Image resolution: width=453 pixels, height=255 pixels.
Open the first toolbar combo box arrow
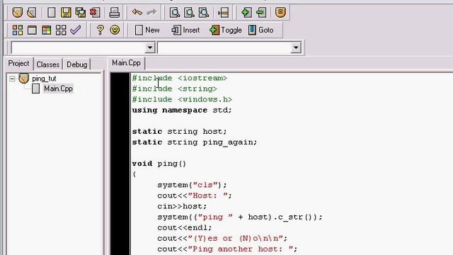pos(150,47)
